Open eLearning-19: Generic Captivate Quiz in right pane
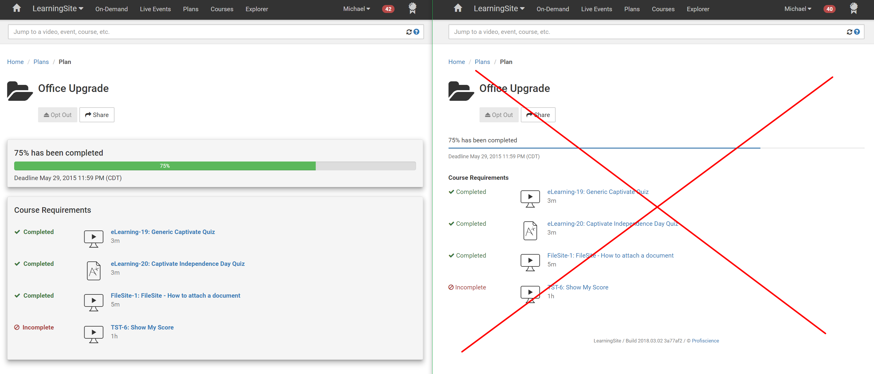874x374 pixels. click(x=598, y=192)
